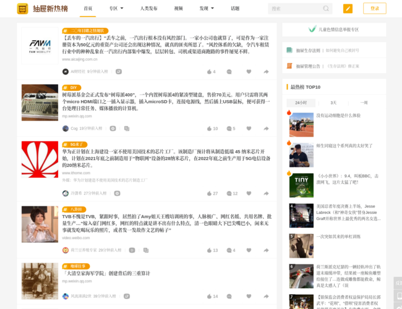Open 师生同寝这个系列真的太好笑了 hot item
Viewport: 402px width, 309px height.
(344, 146)
